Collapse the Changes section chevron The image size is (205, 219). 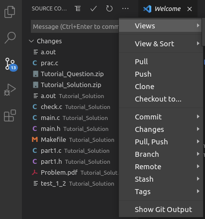click(x=31, y=41)
